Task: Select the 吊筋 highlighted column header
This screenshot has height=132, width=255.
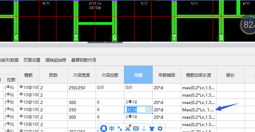Action: 138,75
